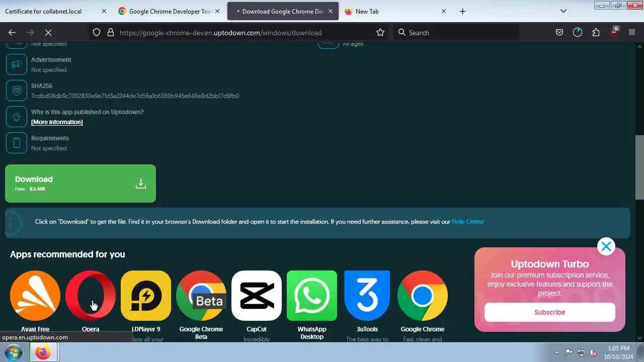The image size is (644, 362).
Task: Open the More information link
Action: pos(57,122)
